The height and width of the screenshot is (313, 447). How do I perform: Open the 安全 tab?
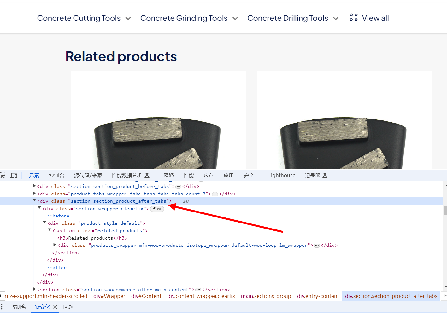pyautogui.click(x=249, y=176)
